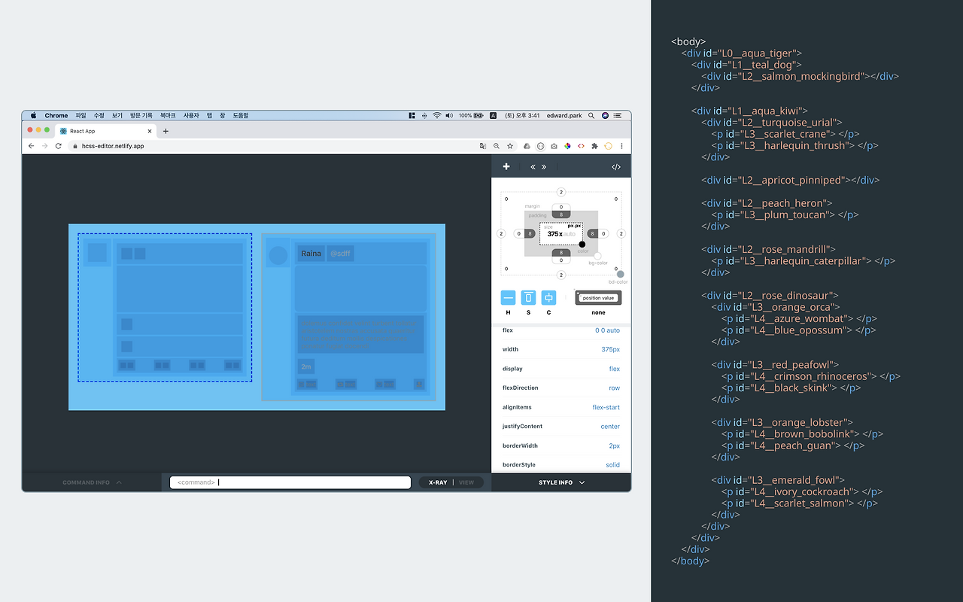Collapse the STYLE INFO panel
The image size is (963, 602).
561,482
